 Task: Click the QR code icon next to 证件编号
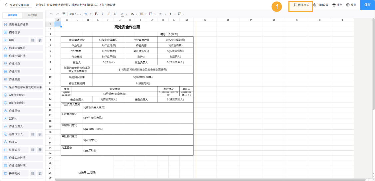40,150
